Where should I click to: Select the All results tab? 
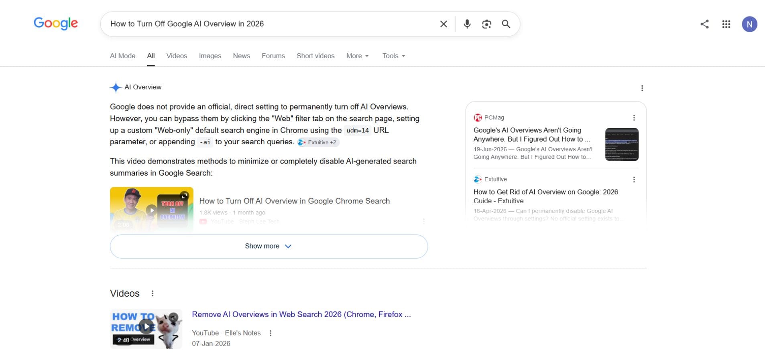click(151, 56)
